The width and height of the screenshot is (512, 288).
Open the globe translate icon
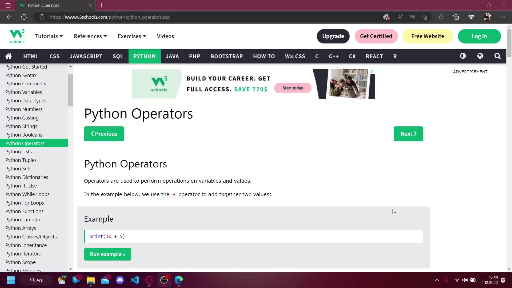[x=480, y=56]
